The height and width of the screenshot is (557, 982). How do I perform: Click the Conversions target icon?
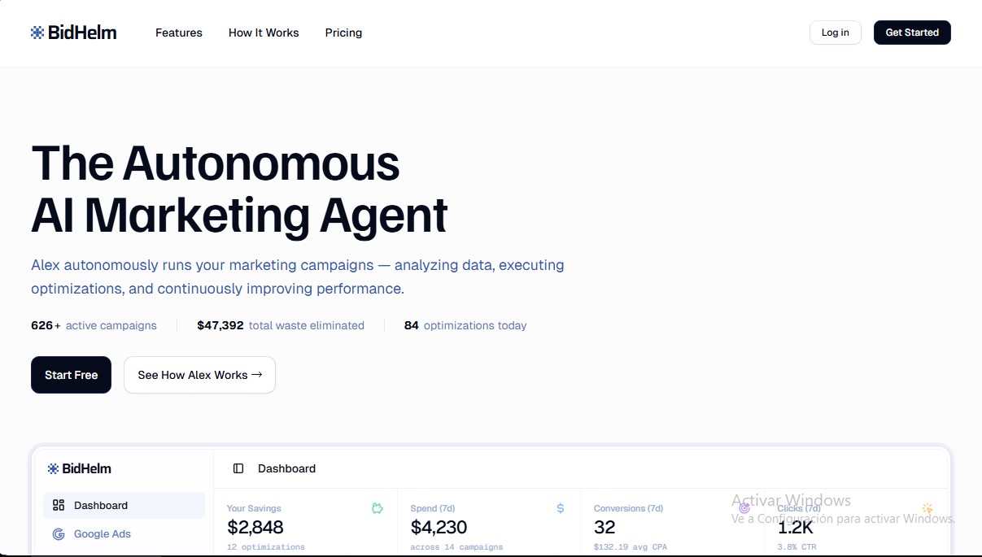coord(744,508)
